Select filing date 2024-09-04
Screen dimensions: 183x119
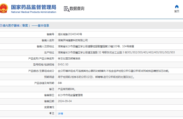[65, 101]
